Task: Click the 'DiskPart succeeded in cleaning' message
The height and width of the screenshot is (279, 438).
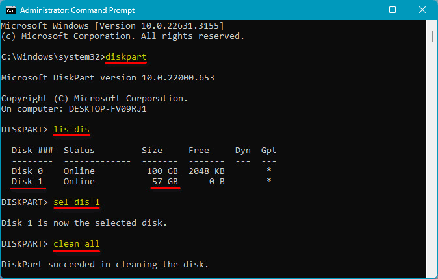Action: [105, 264]
